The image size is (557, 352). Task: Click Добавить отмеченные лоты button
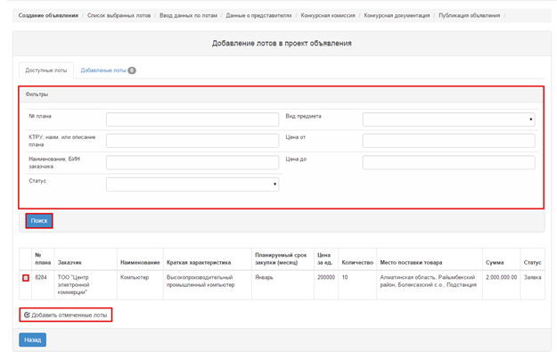coord(66,315)
